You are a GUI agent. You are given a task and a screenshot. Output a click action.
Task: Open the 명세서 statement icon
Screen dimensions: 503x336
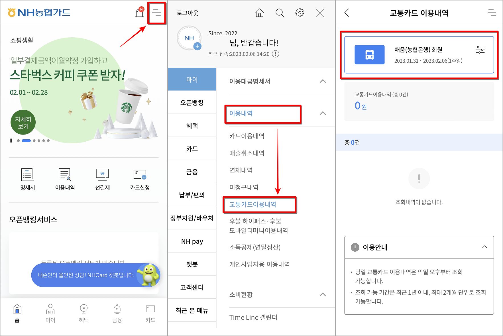pyautogui.click(x=27, y=179)
